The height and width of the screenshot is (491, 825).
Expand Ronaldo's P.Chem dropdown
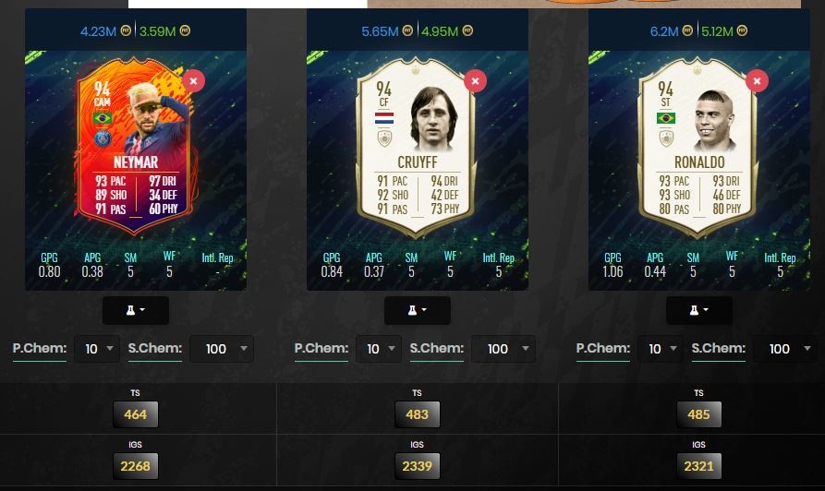coord(661,349)
